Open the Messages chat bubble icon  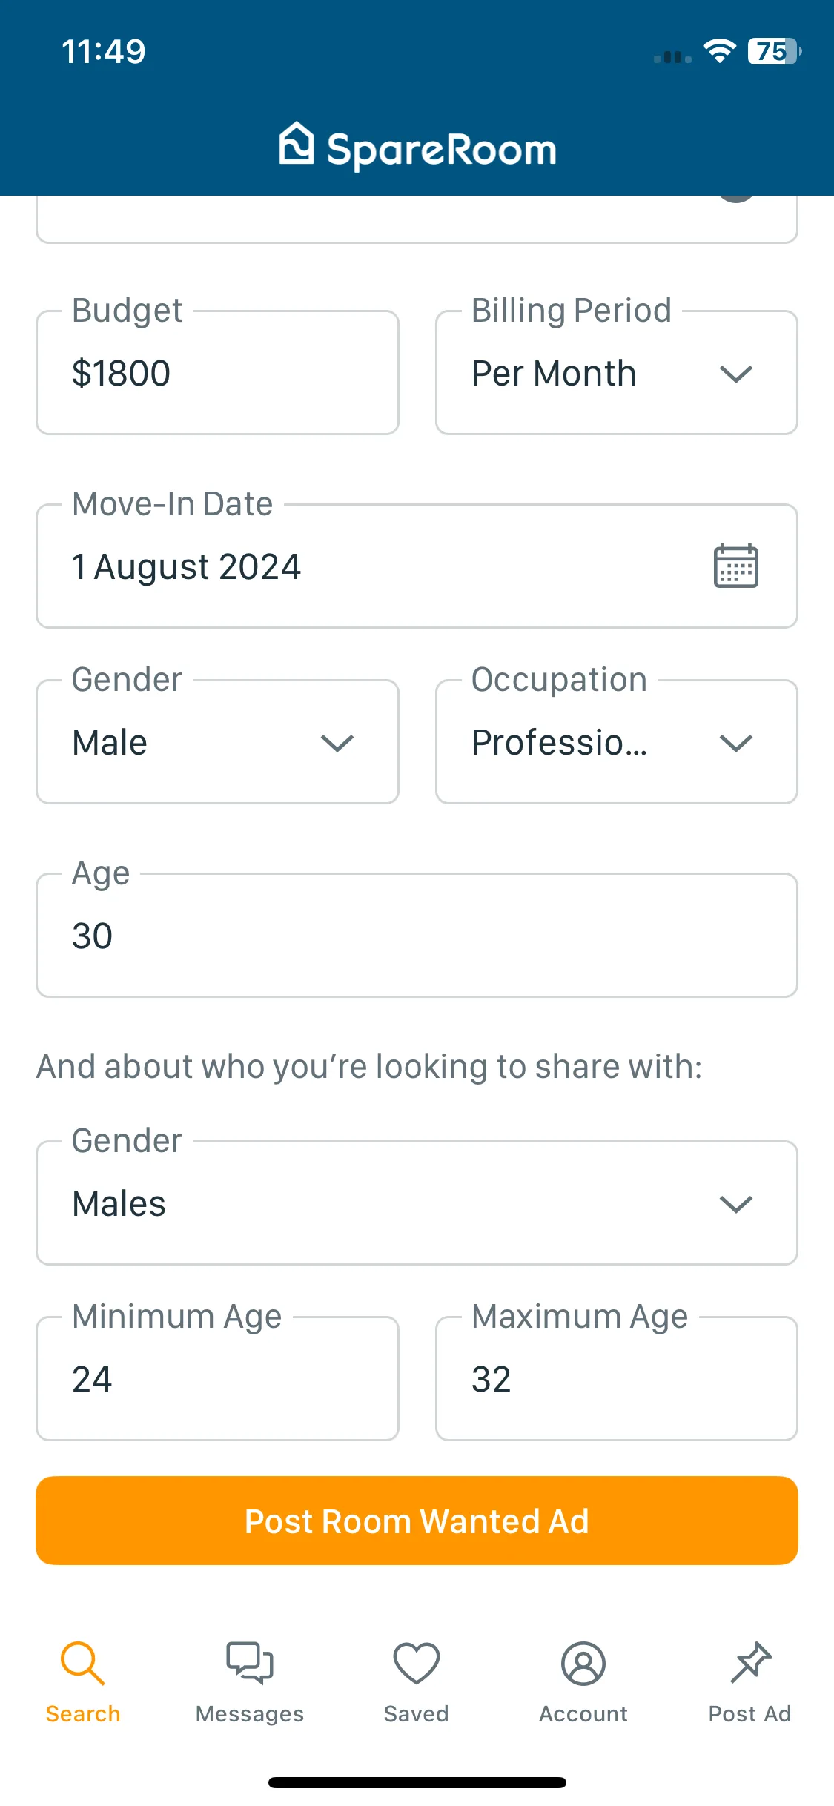(250, 1663)
